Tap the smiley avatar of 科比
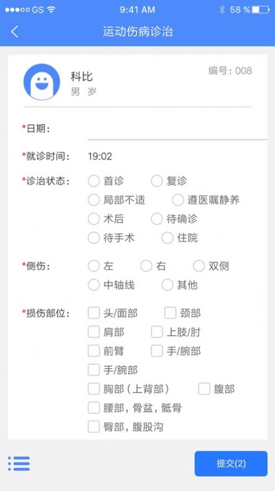 tap(42, 82)
